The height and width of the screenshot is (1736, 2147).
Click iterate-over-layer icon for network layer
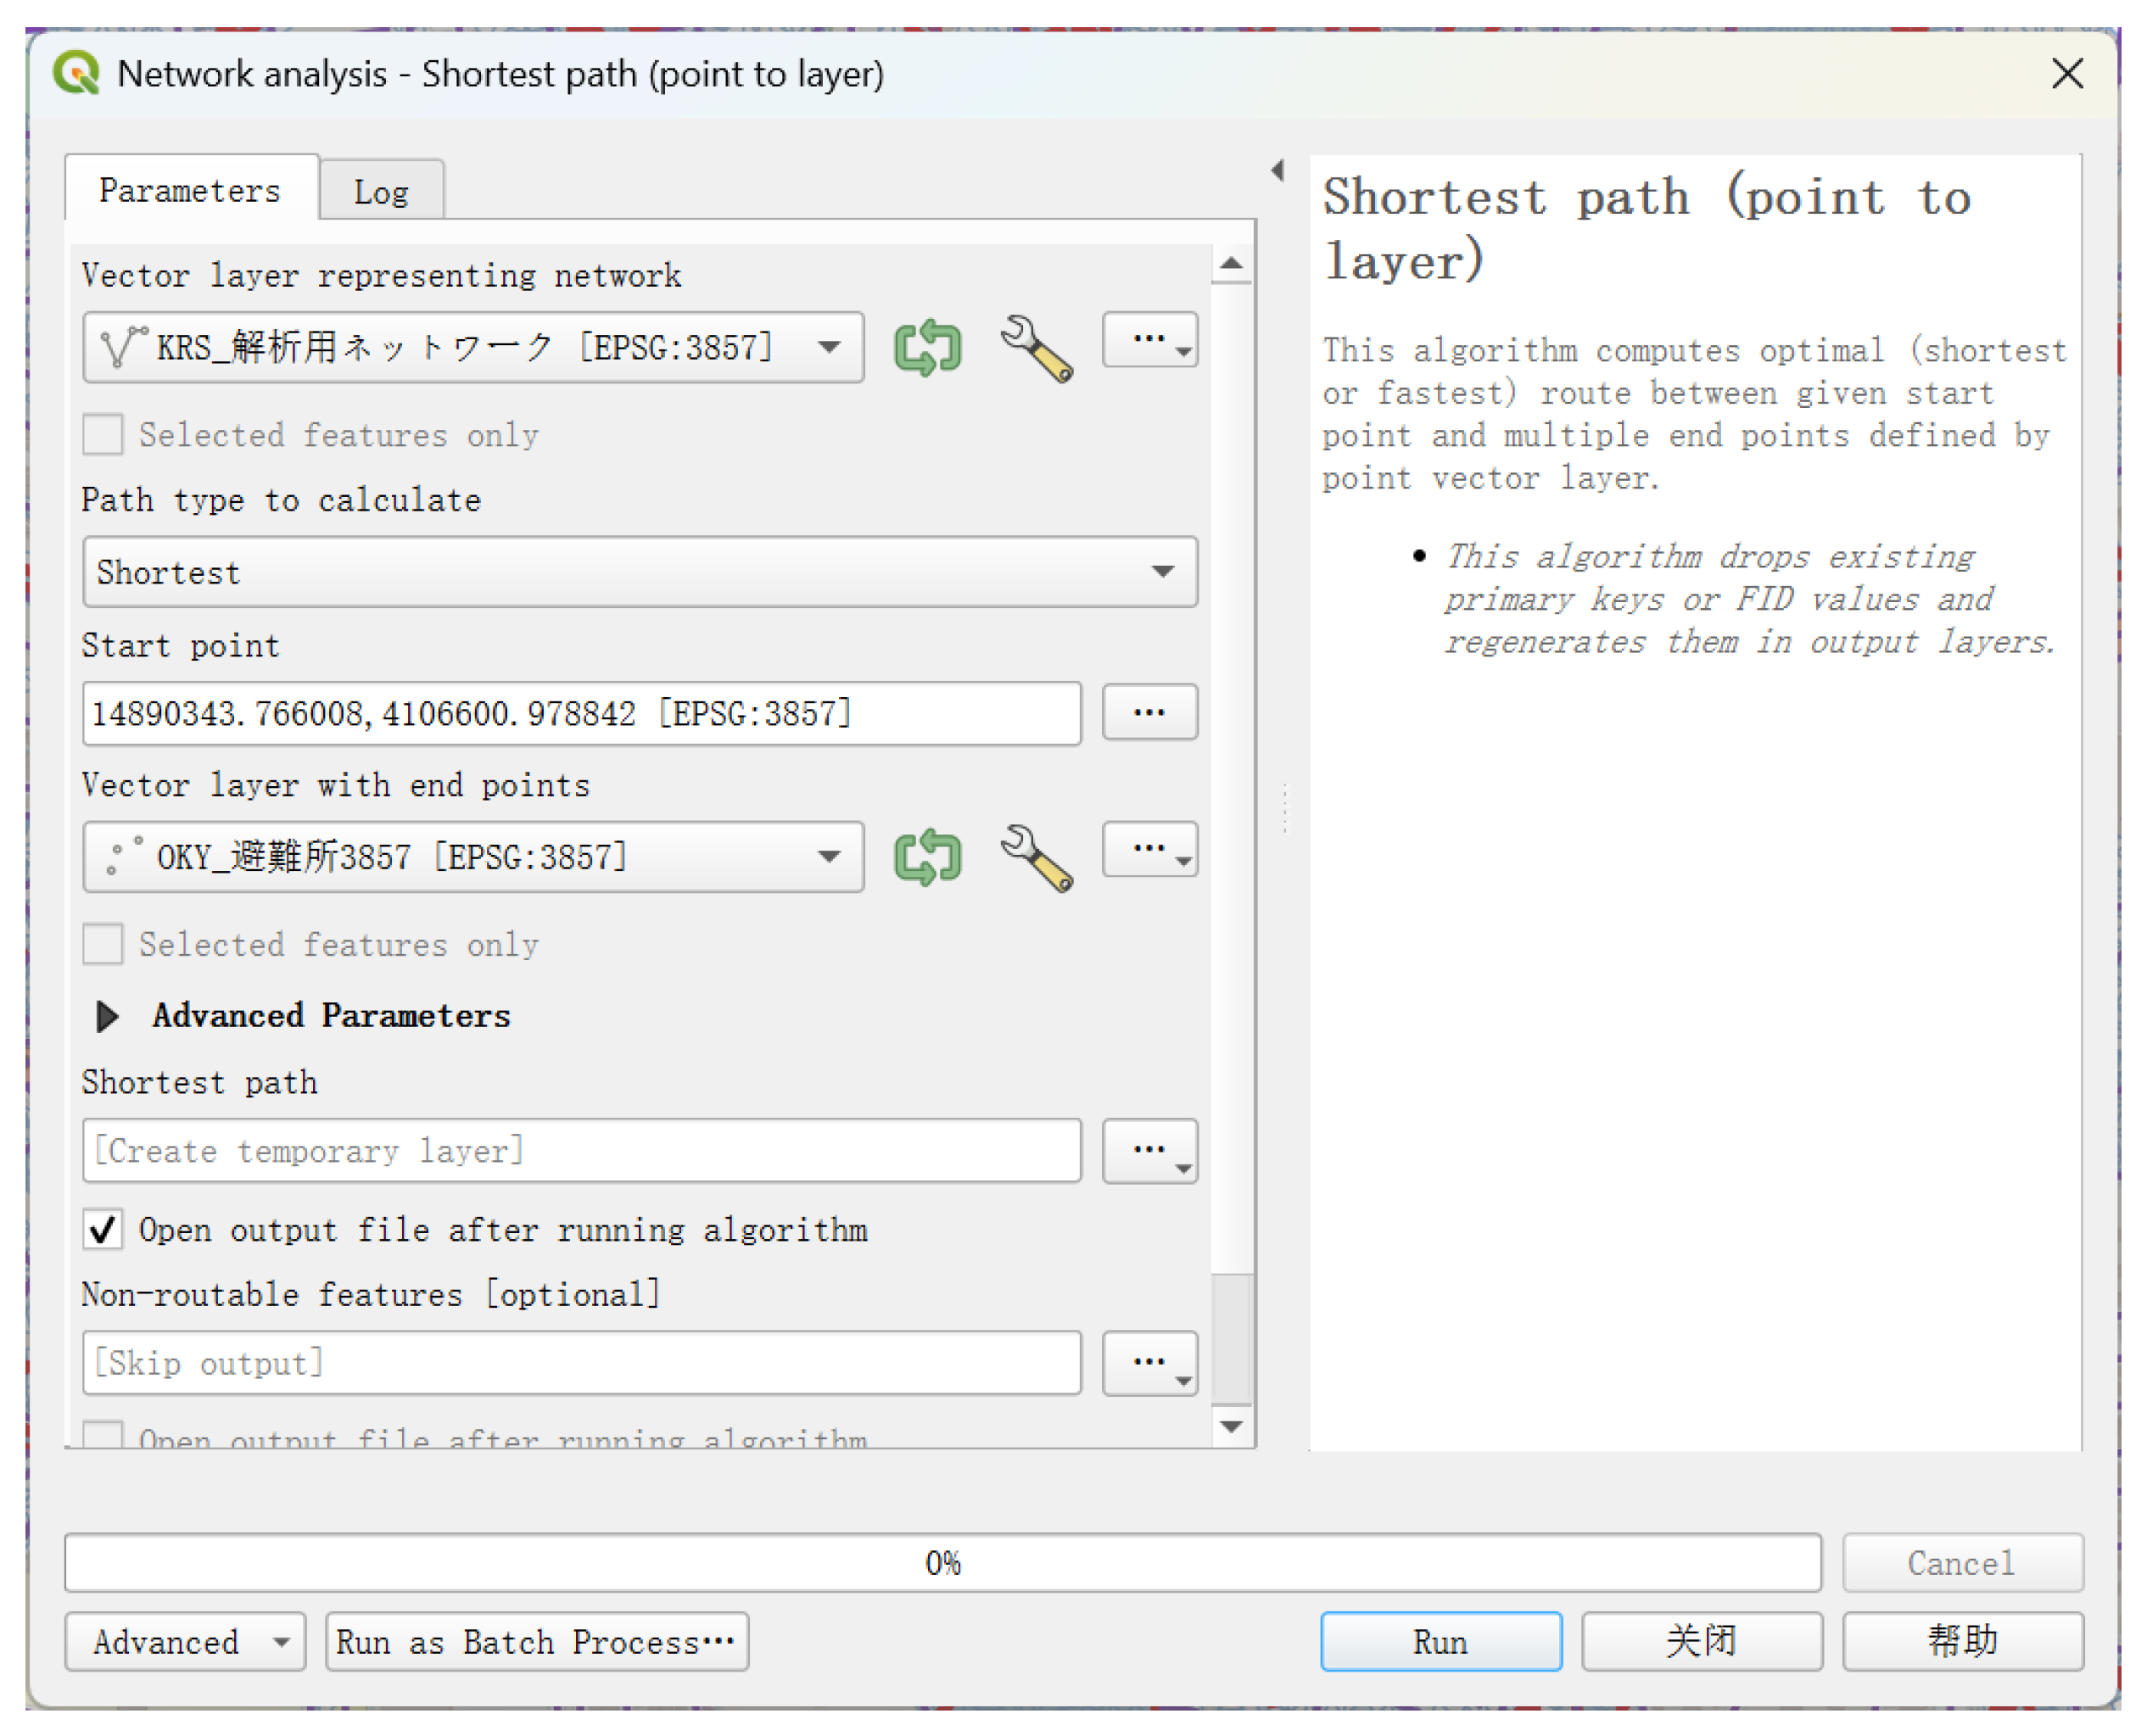tap(927, 347)
